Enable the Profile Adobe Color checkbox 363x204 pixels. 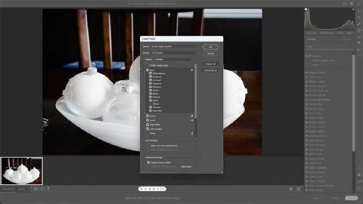click(147, 66)
